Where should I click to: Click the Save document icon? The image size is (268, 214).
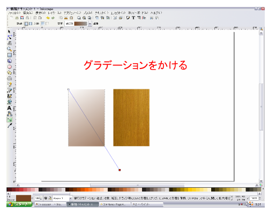pyautogui.click(x=22, y=18)
